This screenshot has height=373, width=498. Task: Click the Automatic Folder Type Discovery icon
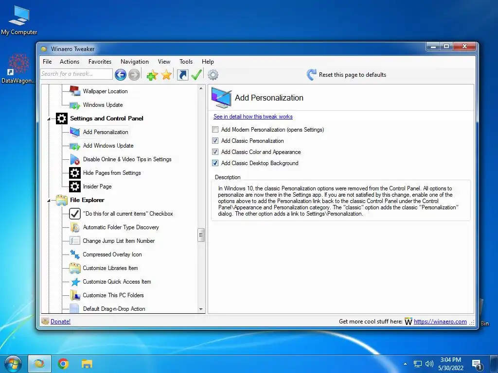click(75, 227)
